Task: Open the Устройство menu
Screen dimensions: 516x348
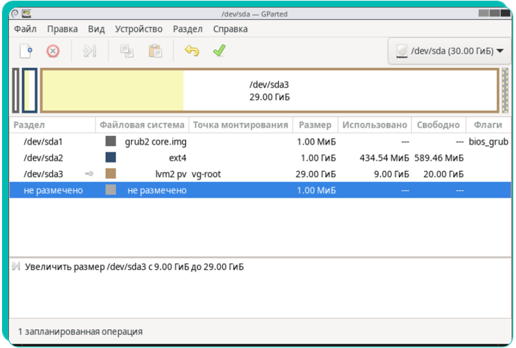Action: pyautogui.click(x=139, y=29)
